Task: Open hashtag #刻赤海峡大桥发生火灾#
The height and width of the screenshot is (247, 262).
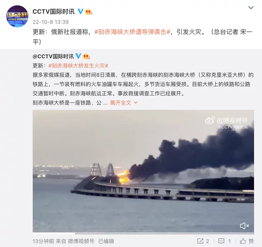Action: [78, 65]
